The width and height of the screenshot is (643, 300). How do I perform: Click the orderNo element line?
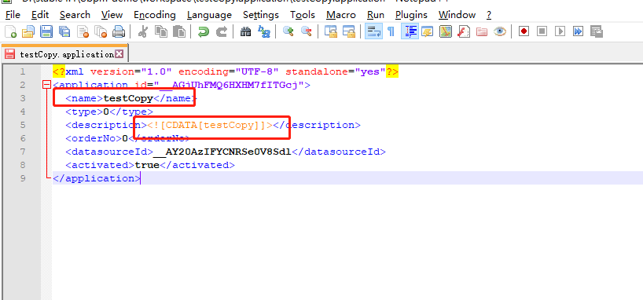click(127, 138)
